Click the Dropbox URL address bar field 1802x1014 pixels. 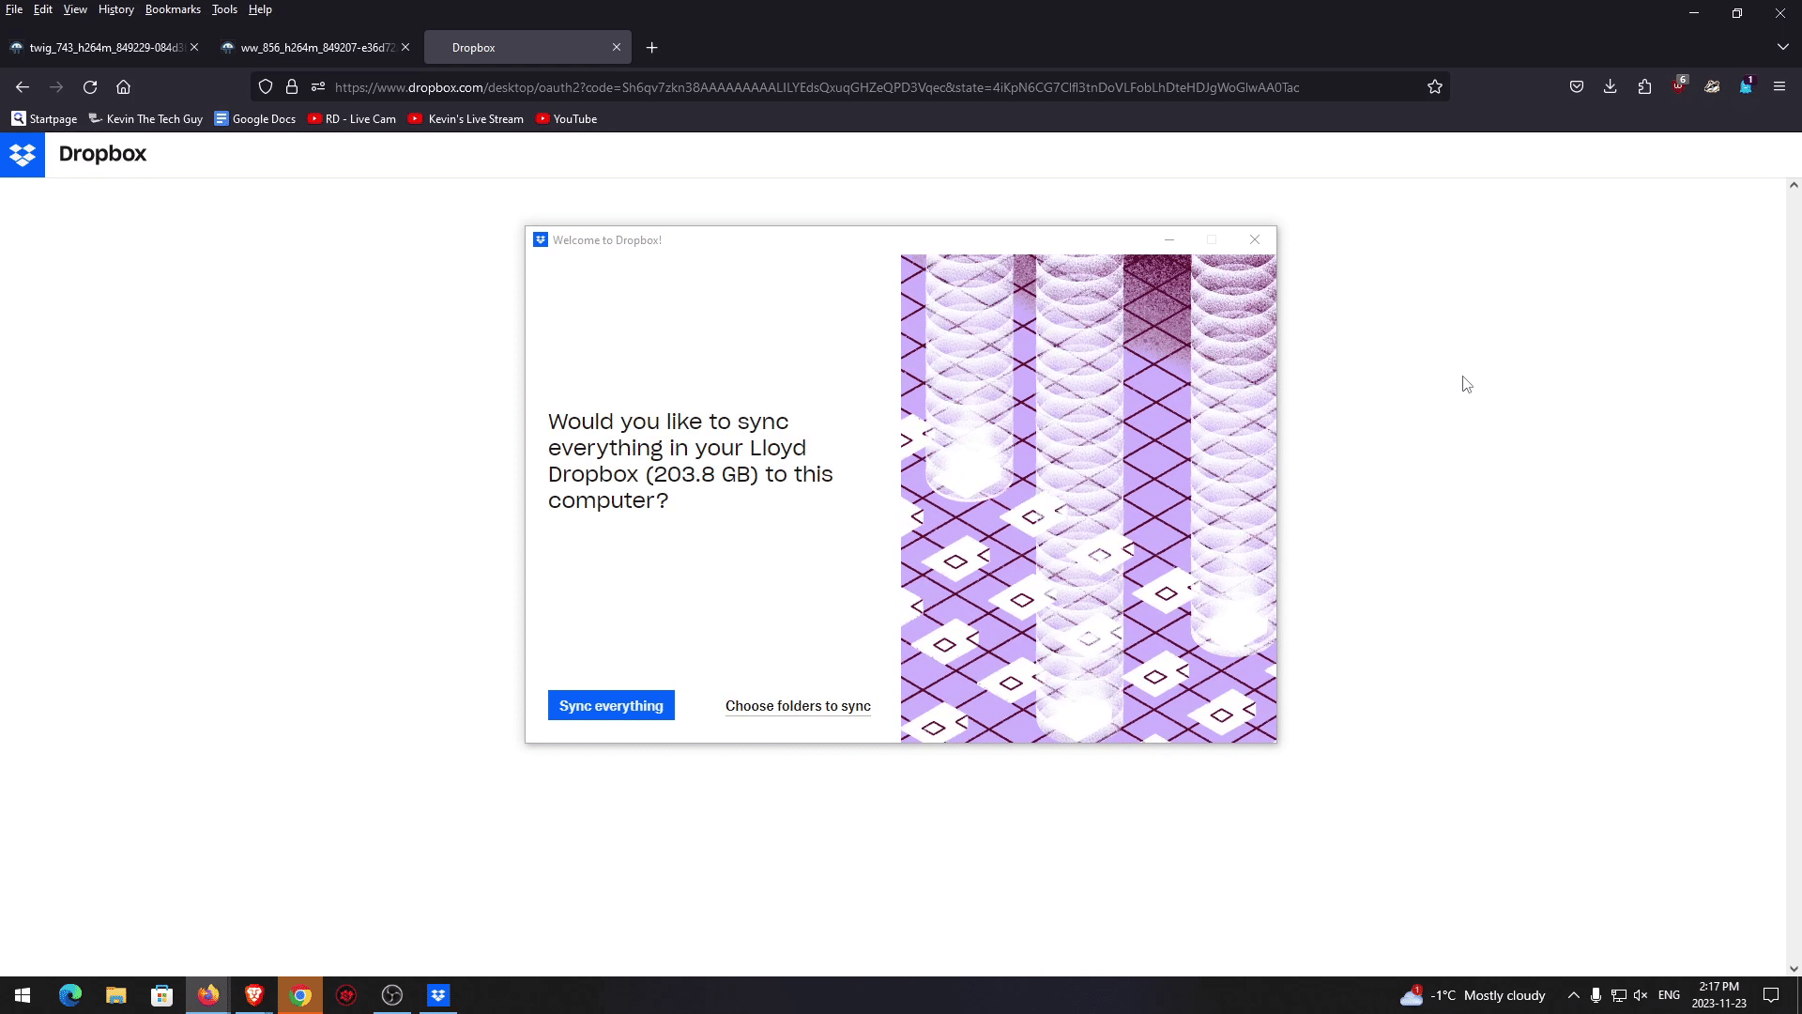(817, 87)
